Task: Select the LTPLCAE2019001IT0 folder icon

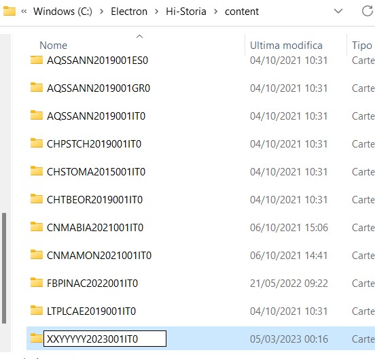Action: (x=37, y=311)
